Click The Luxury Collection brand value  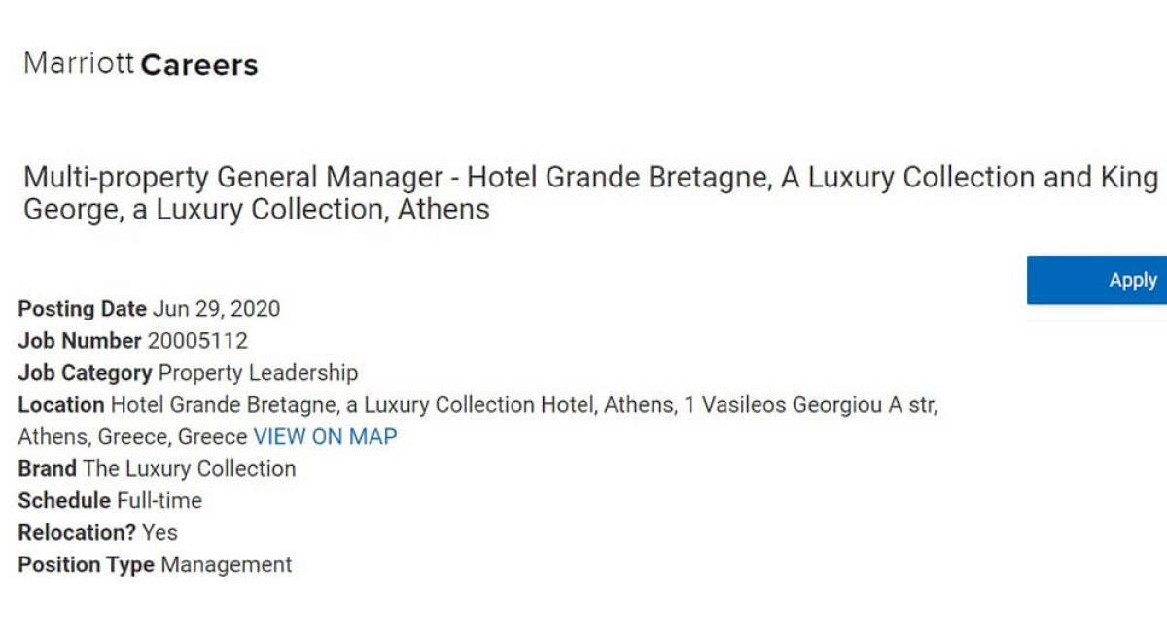pos(190,469)
